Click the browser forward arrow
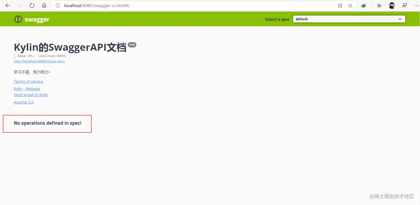The image size is (420, 205). pyautogui.click(x=20, y=6)
